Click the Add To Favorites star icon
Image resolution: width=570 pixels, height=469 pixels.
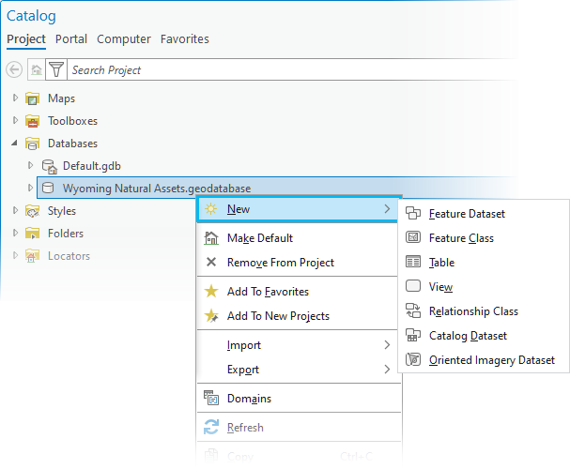(x=211, y=292)
